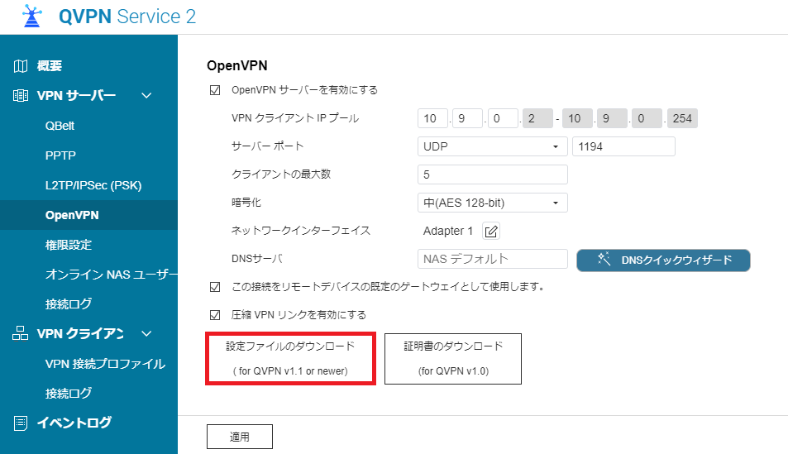The image size is (788, 454).
Task: Select PPTP in the sidebar
Action: click(60, 155)
